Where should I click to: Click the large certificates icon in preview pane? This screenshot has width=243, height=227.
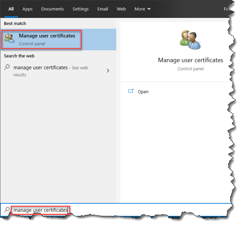(x=190, y=40)
